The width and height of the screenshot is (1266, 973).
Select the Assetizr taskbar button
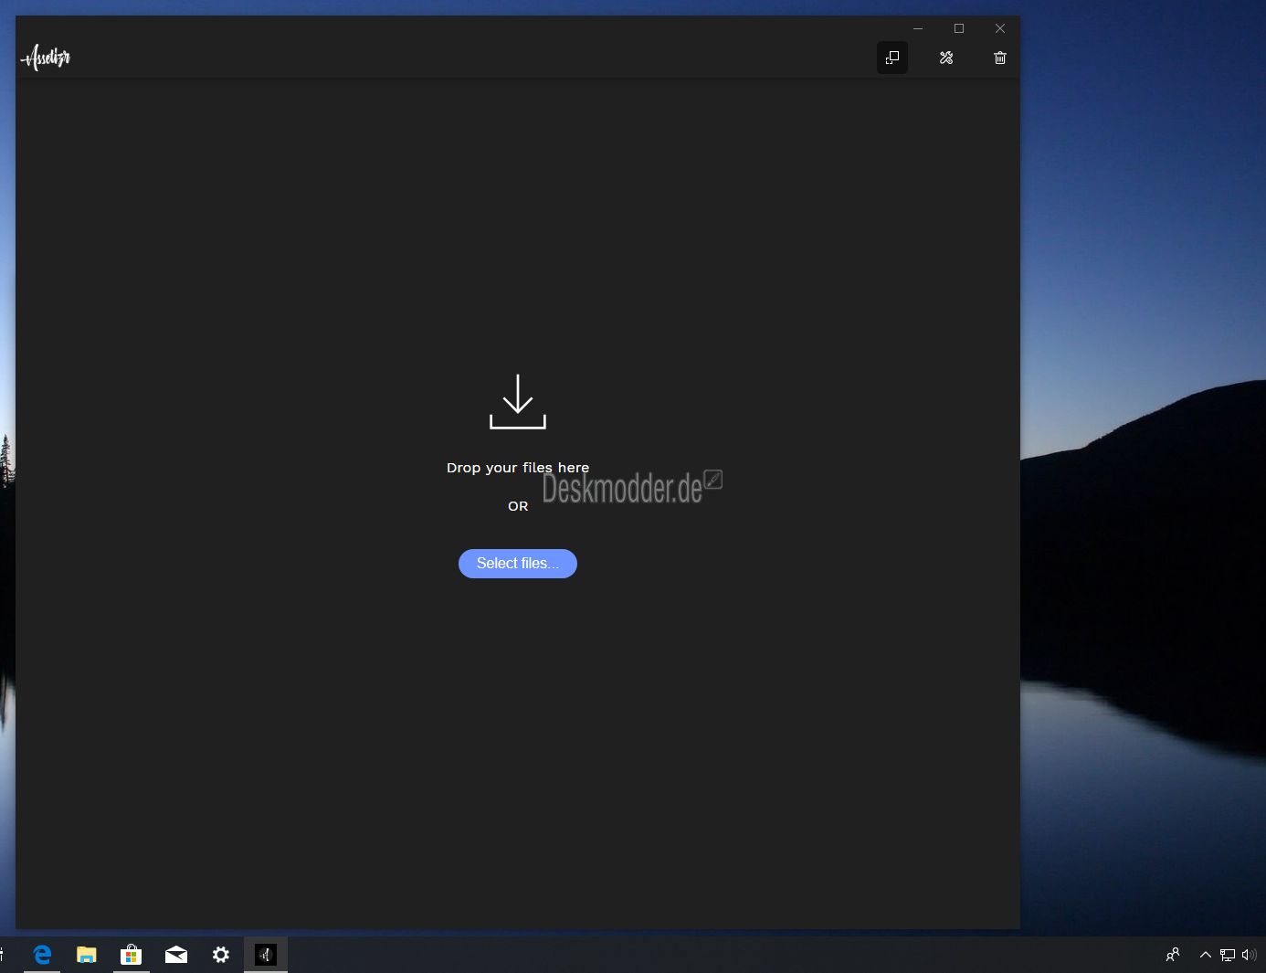266,955
